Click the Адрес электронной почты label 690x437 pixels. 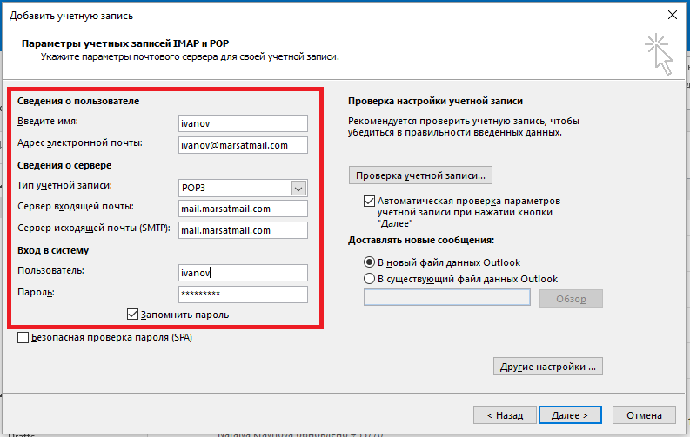[x=80, y=142]
